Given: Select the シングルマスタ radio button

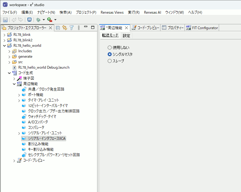Looking at the screenshot, I should tap(110, 54).
